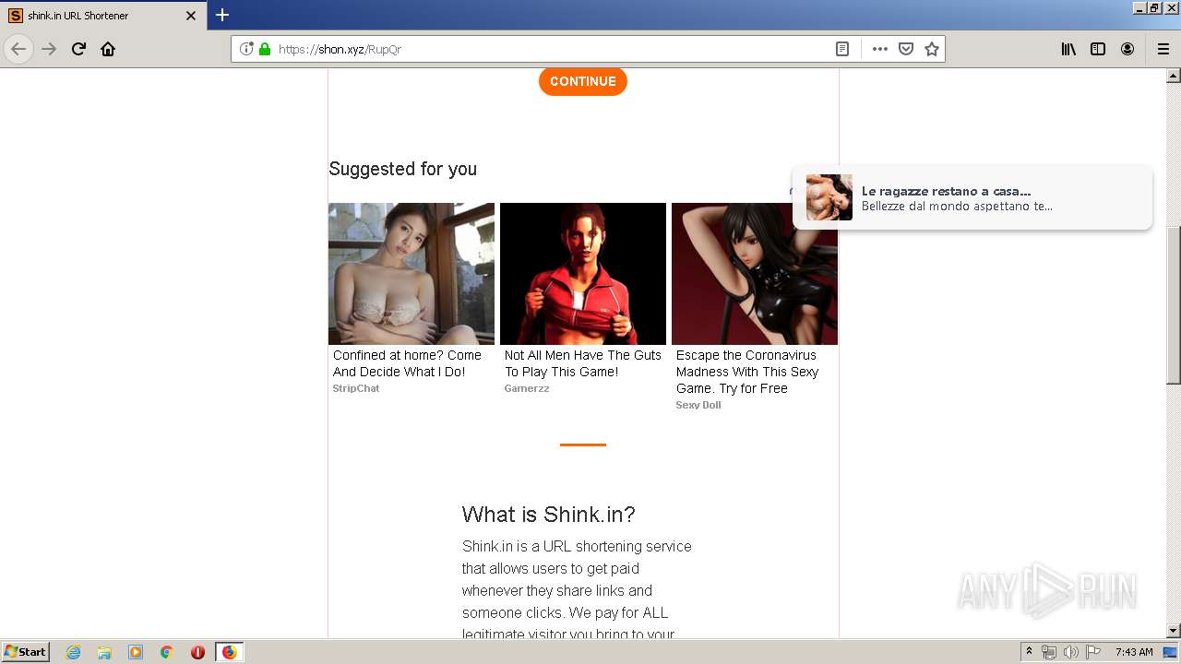Select the Firefox taskbar button
This screenshot has height=664, width=1181.
(229, 652)
